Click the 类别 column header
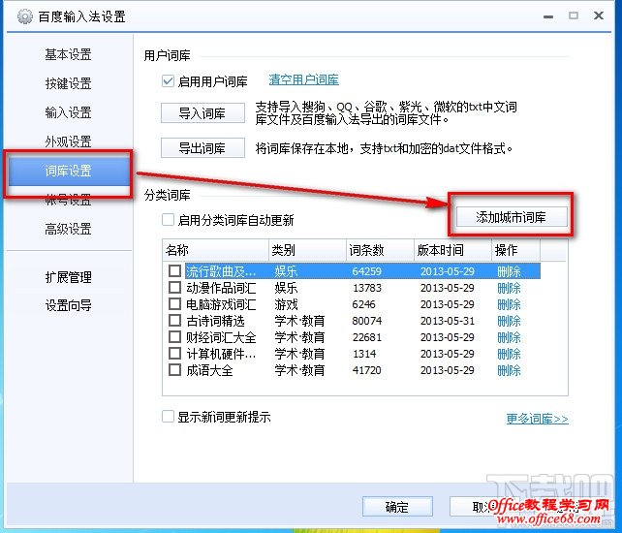The height and width of the screenshot is (533, 622). (x=308, y=250)
